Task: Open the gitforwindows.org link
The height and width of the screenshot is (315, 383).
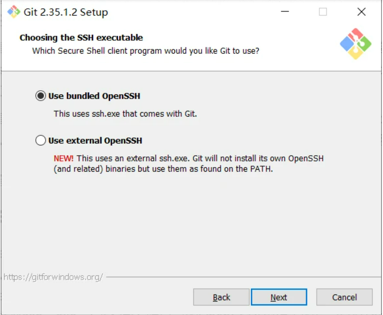Action: [x=53, y=277]
